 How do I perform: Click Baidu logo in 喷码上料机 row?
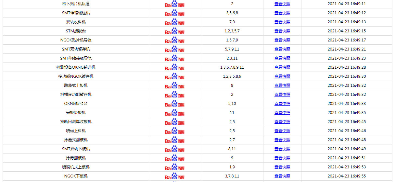[175, 131]
